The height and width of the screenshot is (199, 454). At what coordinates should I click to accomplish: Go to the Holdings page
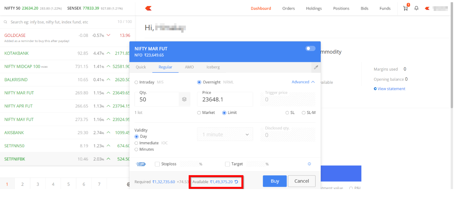coord(314,8)
